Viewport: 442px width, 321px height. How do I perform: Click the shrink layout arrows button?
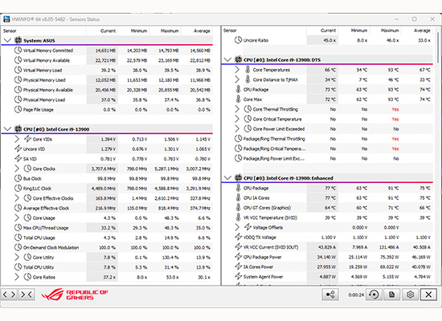pos(27,295)
